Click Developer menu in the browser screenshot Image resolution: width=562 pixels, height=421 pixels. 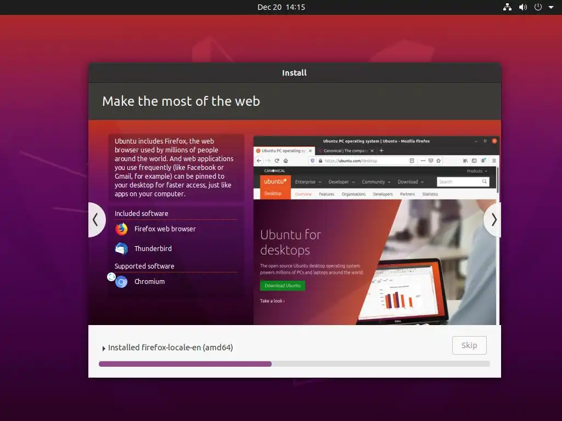(341, 182)
